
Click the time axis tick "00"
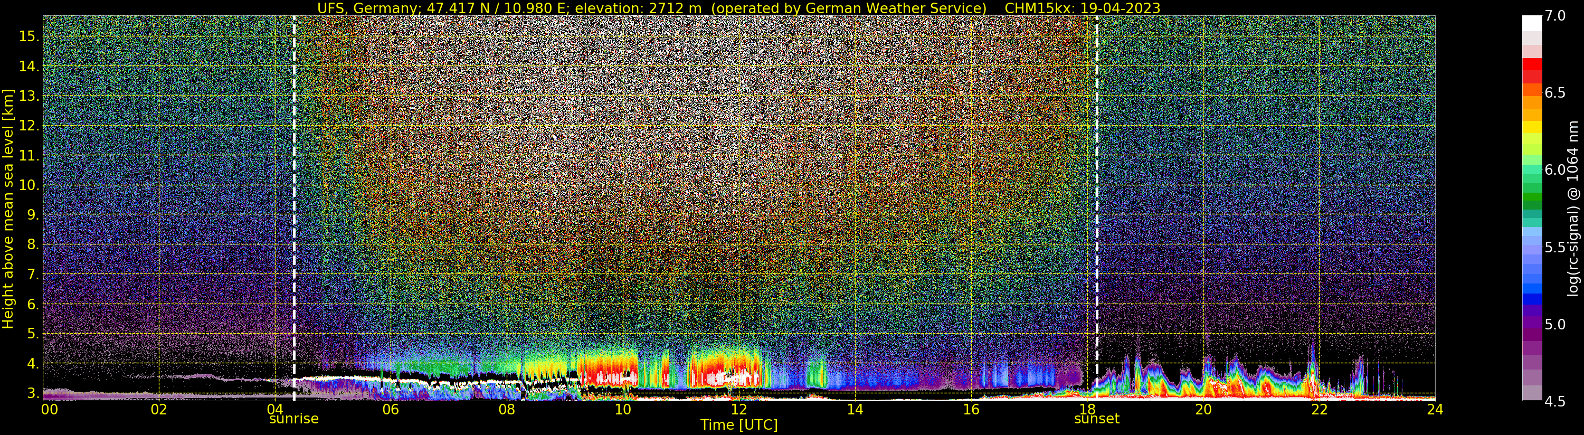click(49, 409)
